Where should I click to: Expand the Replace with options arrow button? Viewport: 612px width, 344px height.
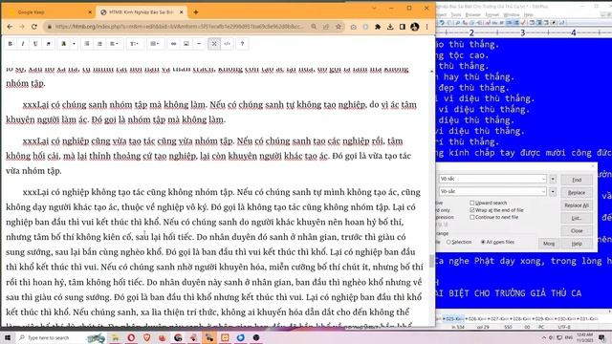(553, 191)
